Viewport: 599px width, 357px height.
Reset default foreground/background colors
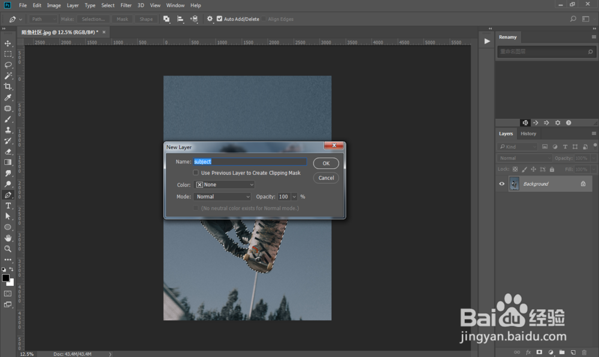point(4,269)
